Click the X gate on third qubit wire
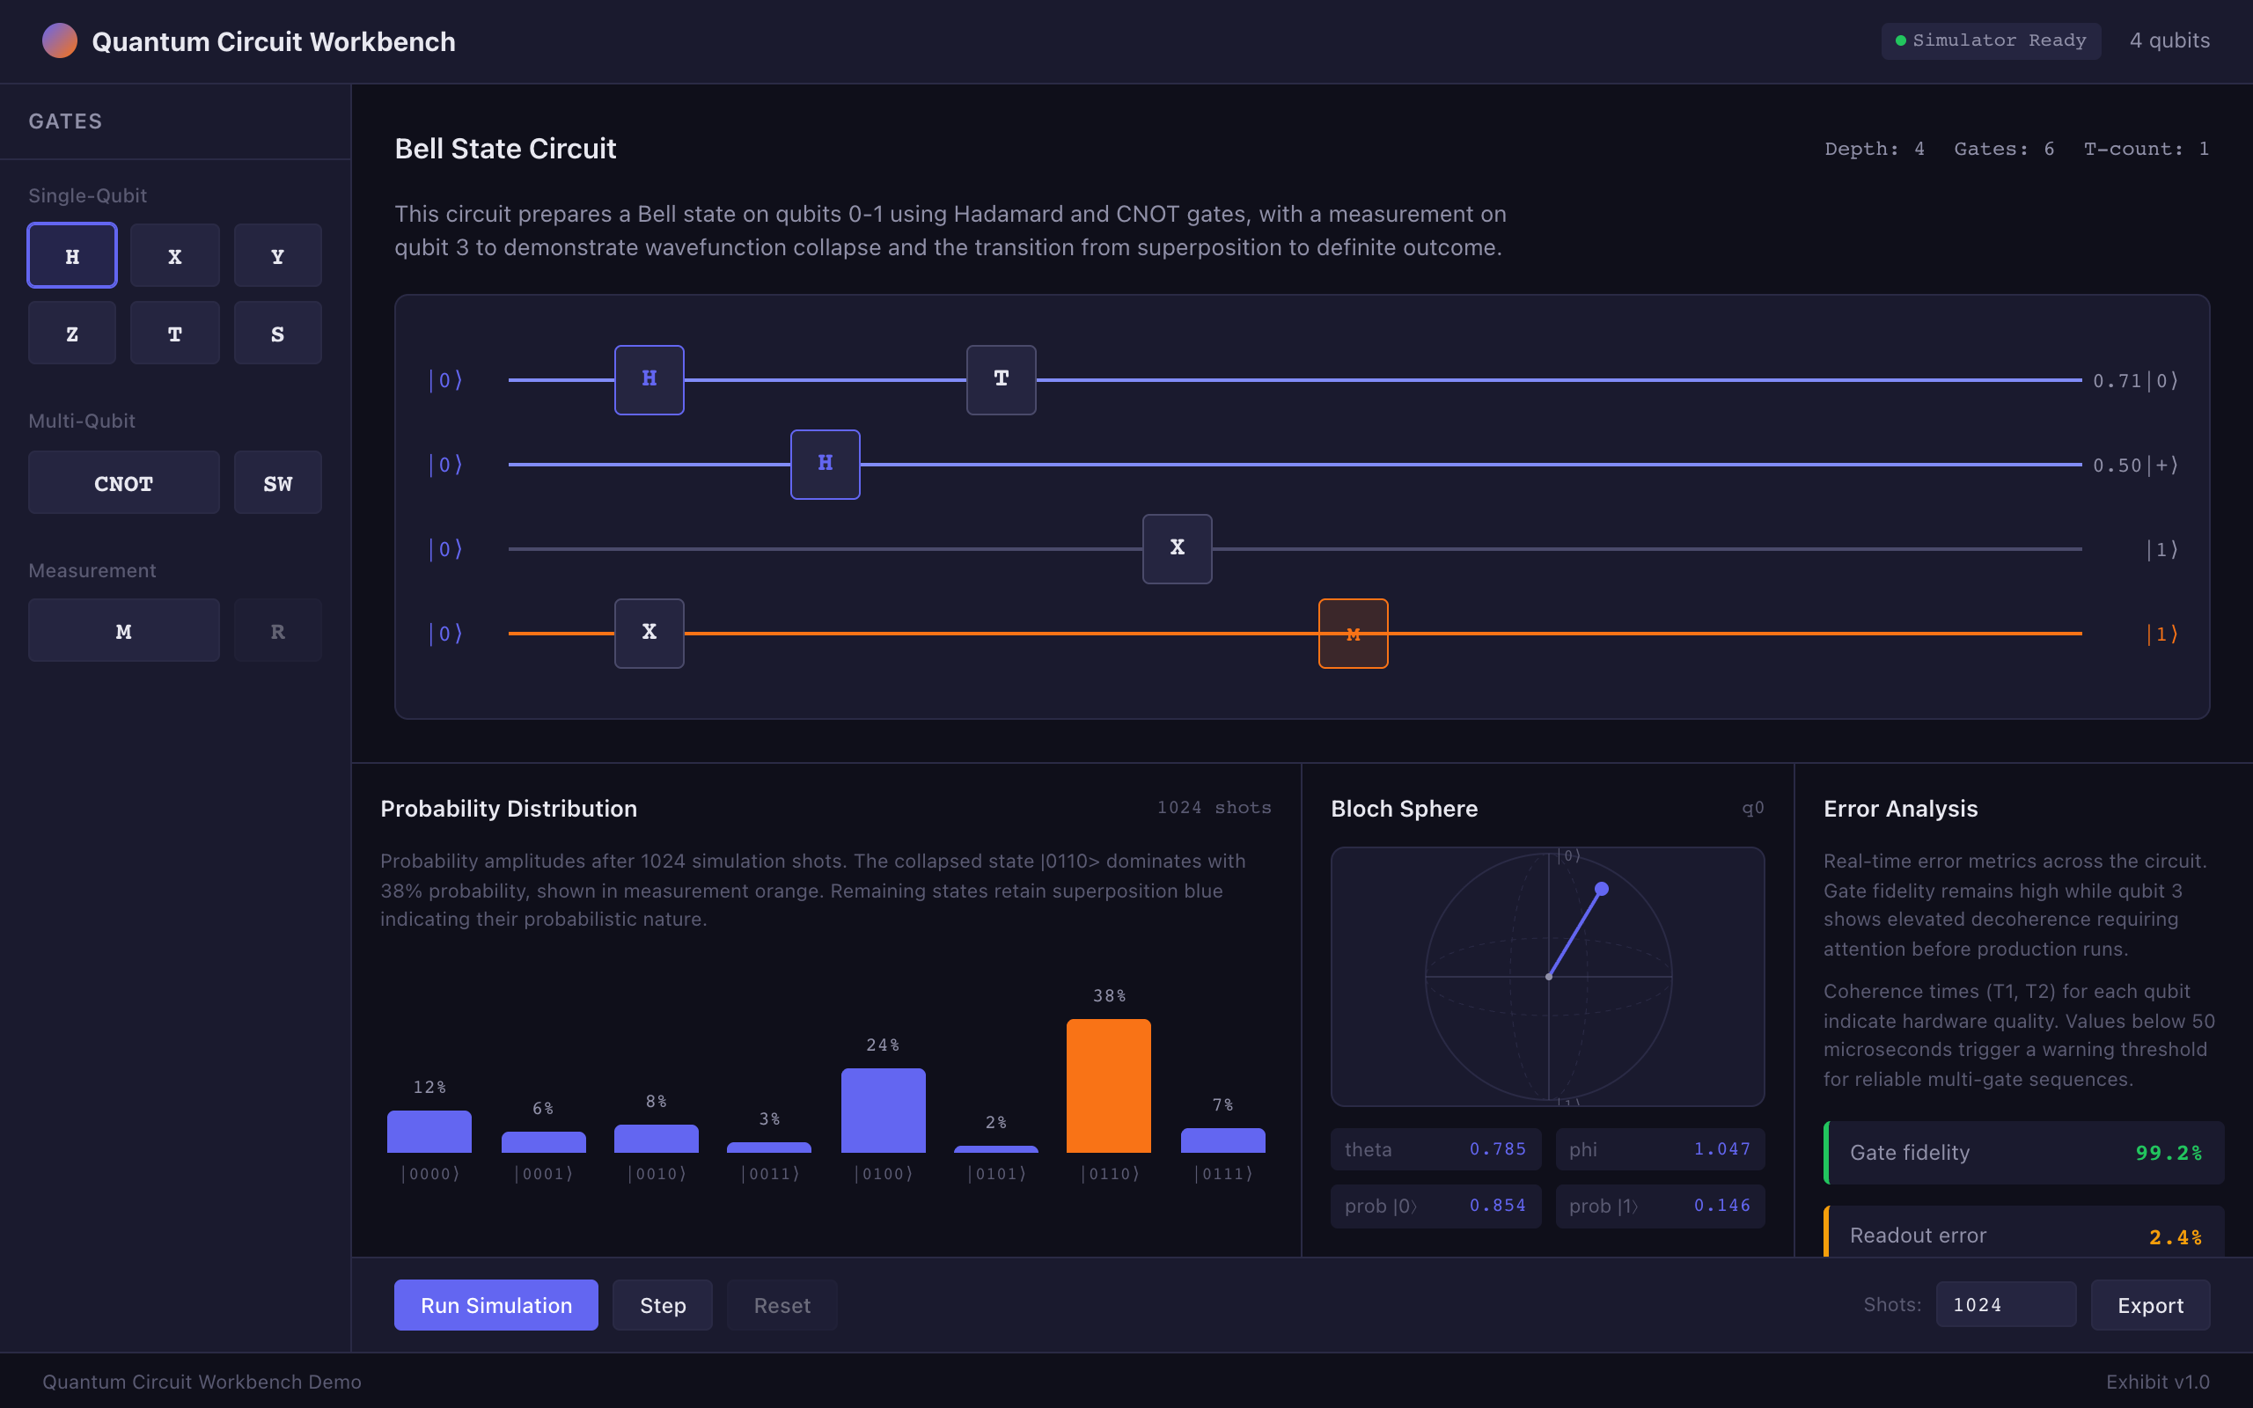 [x=1177, y=548]
